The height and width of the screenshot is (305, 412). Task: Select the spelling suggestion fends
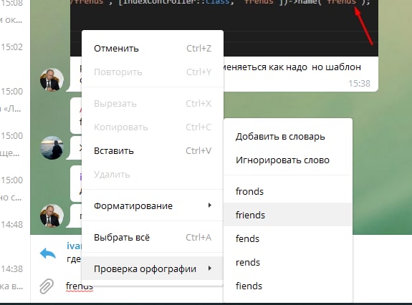[288, 238]
